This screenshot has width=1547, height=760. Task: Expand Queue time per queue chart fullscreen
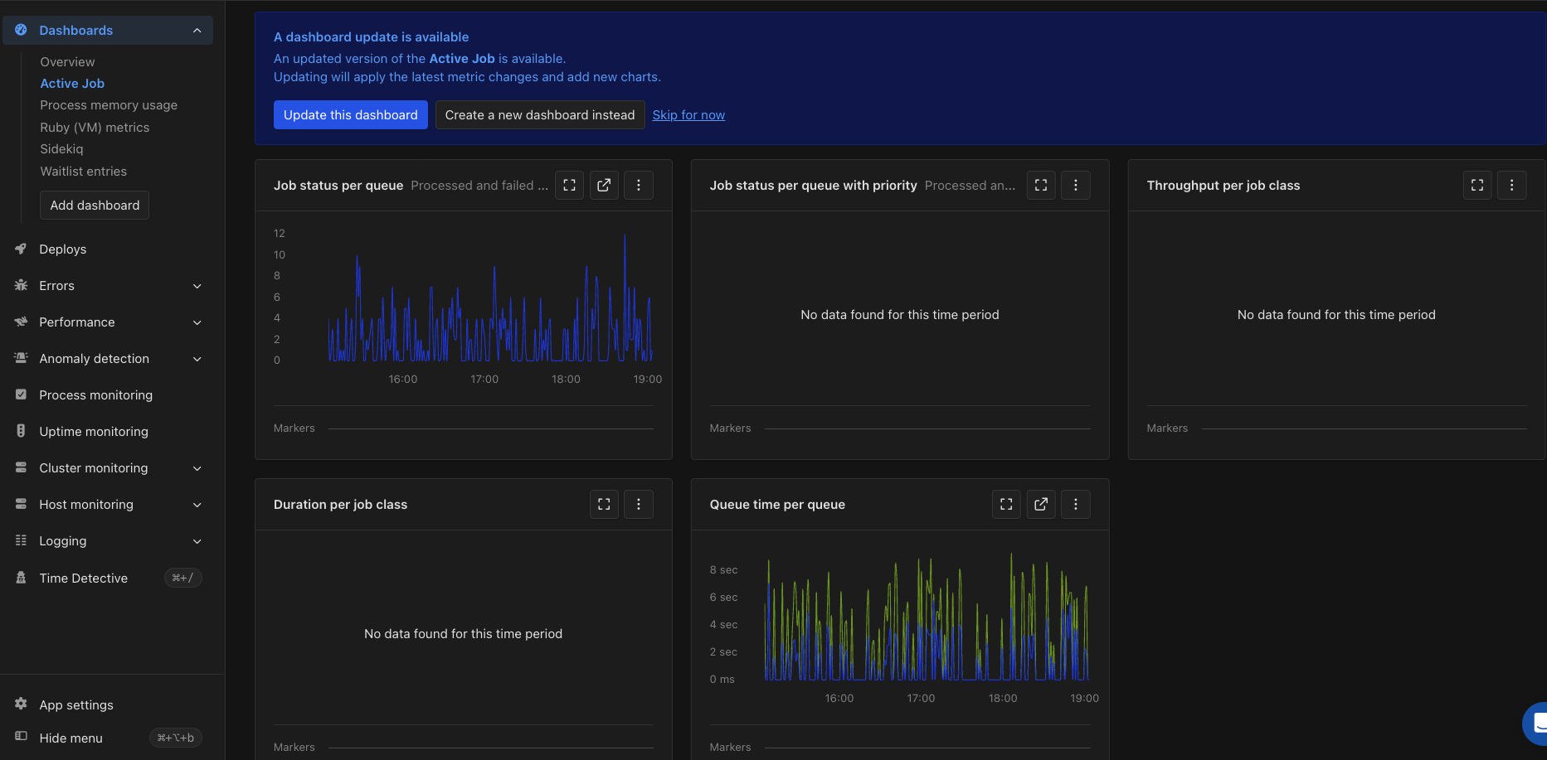[x=1006, y=505]
